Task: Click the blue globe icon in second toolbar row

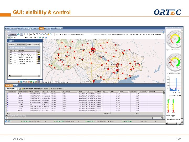Action: pyautogui.click(x=46, y=38)
